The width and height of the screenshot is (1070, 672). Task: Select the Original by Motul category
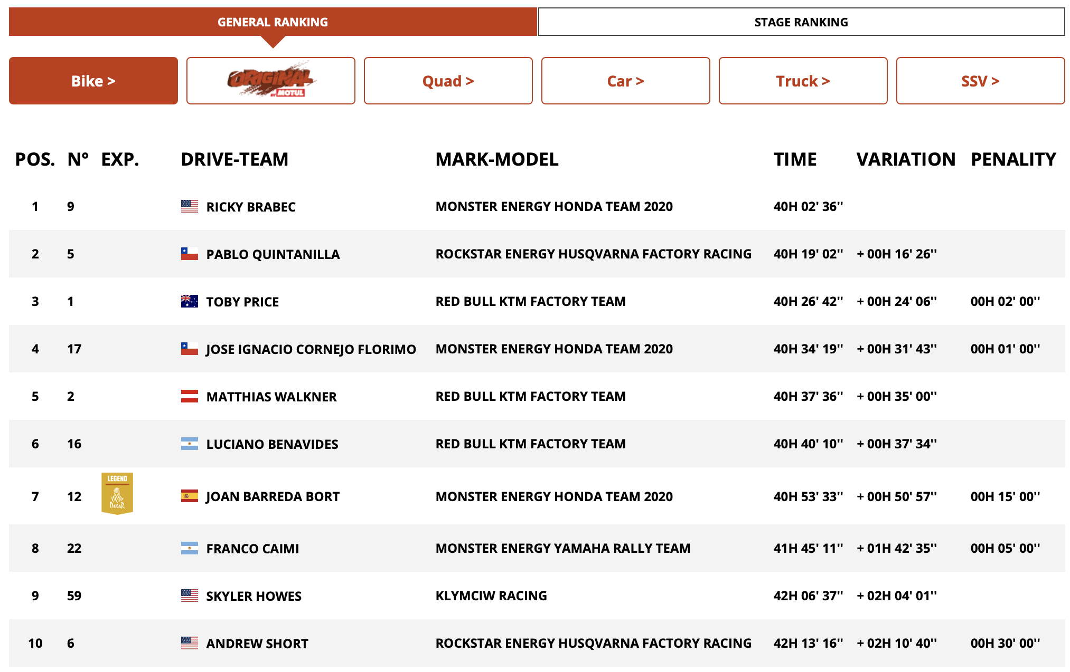click(x=271, y=81)
